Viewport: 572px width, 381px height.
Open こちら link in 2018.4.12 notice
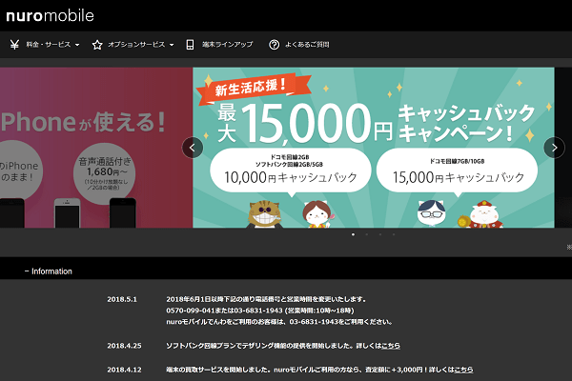(463, 370)
